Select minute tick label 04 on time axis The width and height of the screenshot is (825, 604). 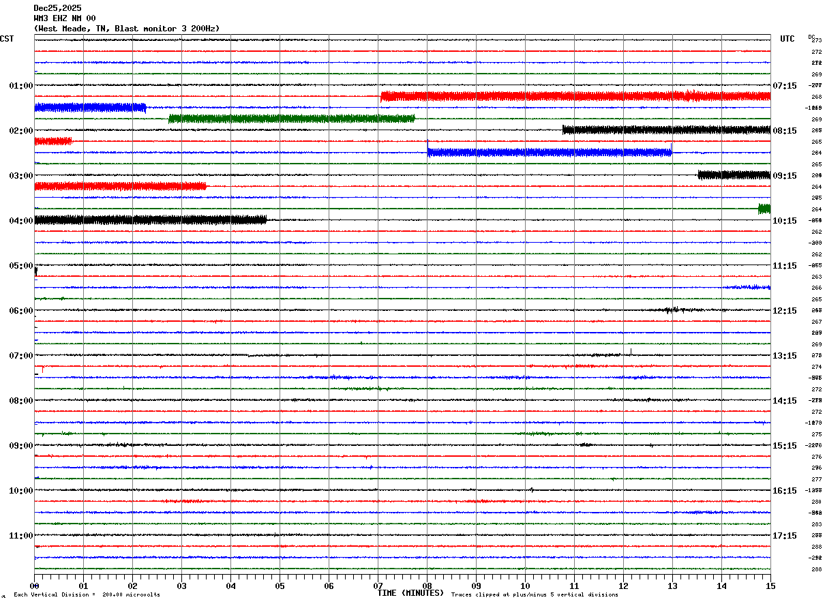pyautogui.click(x=230, y=586)
